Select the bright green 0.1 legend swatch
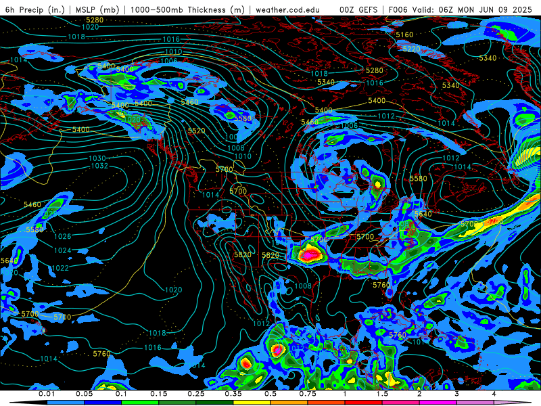Viewport: 541px width, 406px height. coord(140,403)
